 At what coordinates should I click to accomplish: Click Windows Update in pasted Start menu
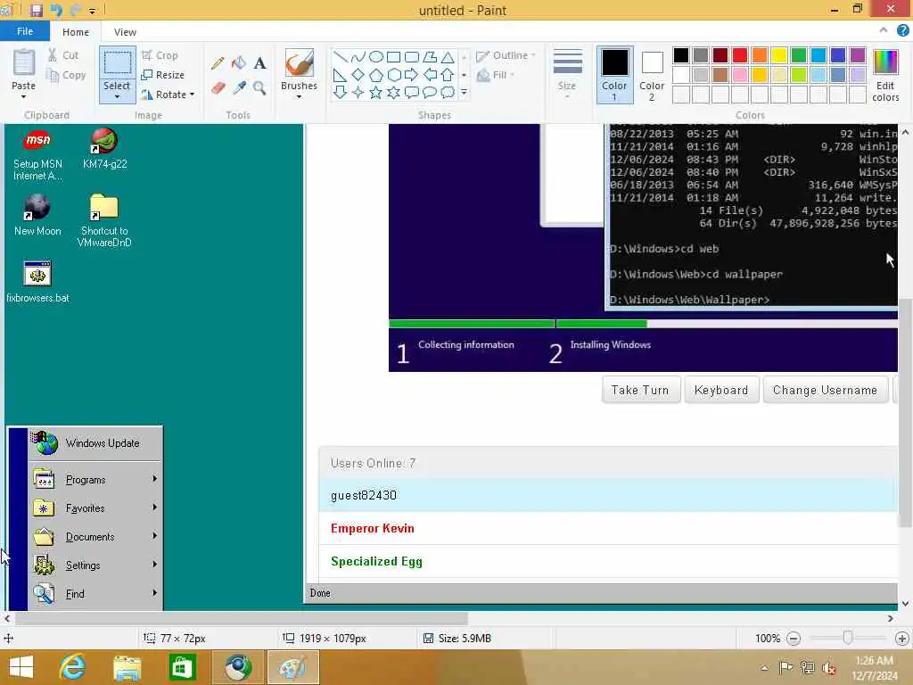95,443
